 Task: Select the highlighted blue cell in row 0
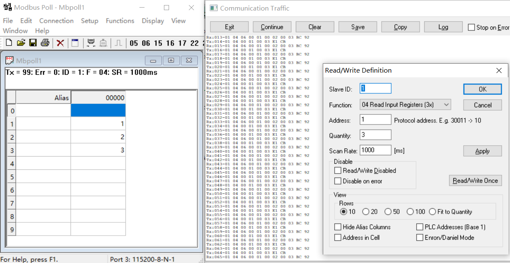coord(98,111)
